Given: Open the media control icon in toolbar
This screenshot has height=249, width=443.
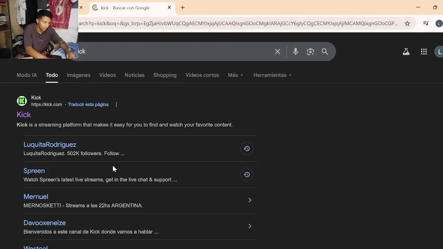Looking at the screenshot, I should [426, 24].
